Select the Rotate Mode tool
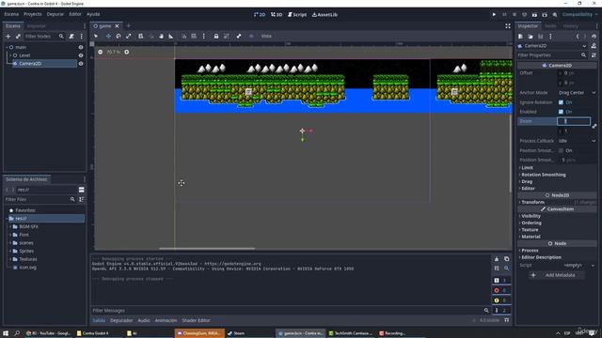 [x=119, y=36]
